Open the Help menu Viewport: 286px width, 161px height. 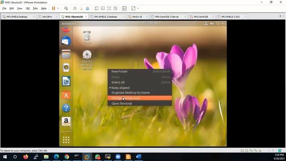tap(44, 8)
